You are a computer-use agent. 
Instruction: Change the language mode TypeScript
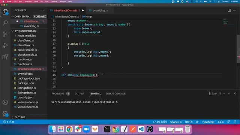208,122
